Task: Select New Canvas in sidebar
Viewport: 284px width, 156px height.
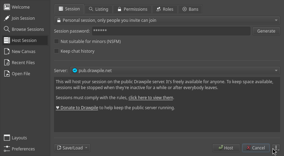Action: 23,51
